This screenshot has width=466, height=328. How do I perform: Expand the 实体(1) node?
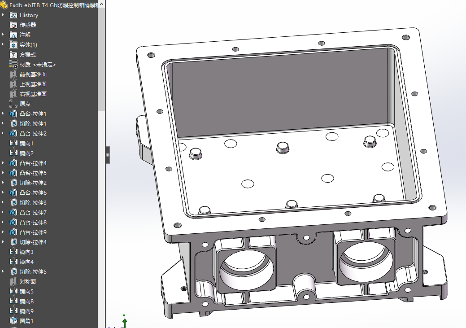click(x=3, y=44)
